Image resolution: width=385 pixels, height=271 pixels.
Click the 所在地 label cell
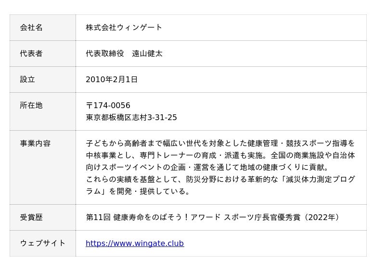[x=31, y=106]
